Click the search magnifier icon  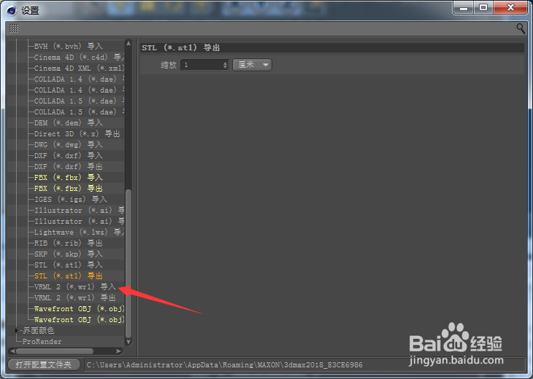click(x=520, y=28)
